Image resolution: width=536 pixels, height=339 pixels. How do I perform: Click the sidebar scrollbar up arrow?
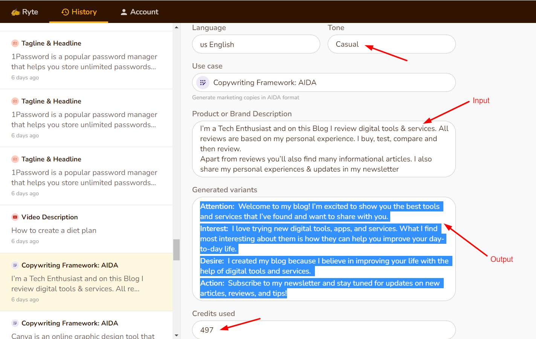[x=176, y=27]
